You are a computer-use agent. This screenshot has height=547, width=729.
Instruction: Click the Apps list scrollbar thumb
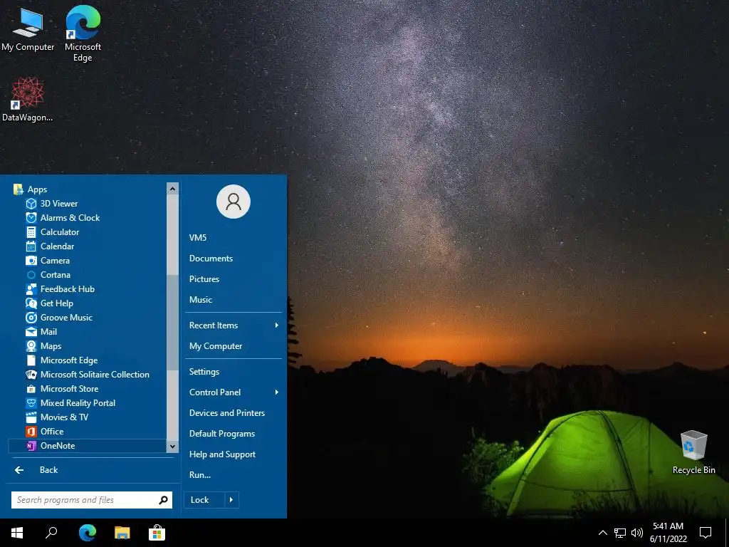coord(172,323)
